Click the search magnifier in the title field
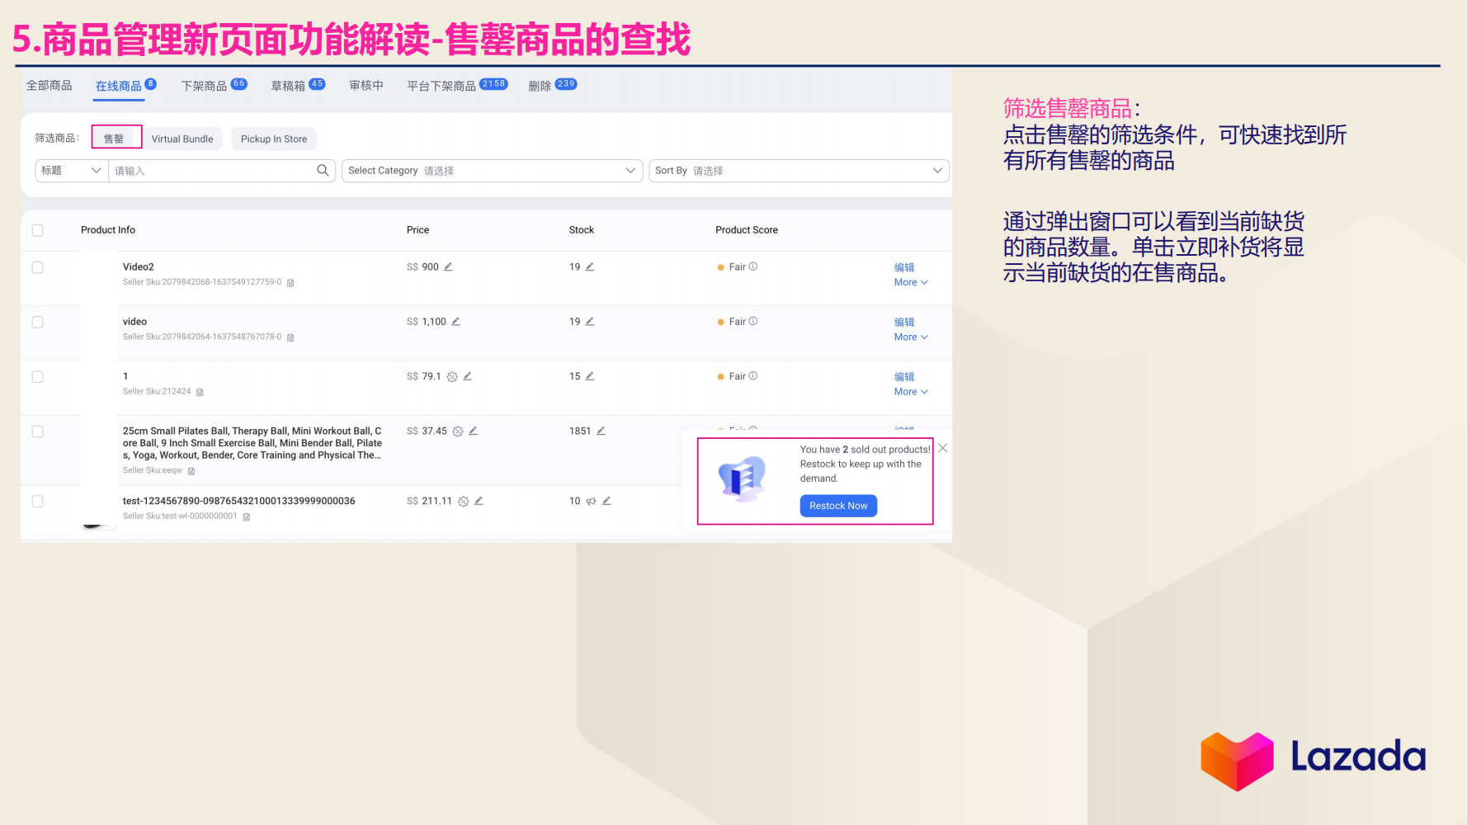 tap(323, 171)
